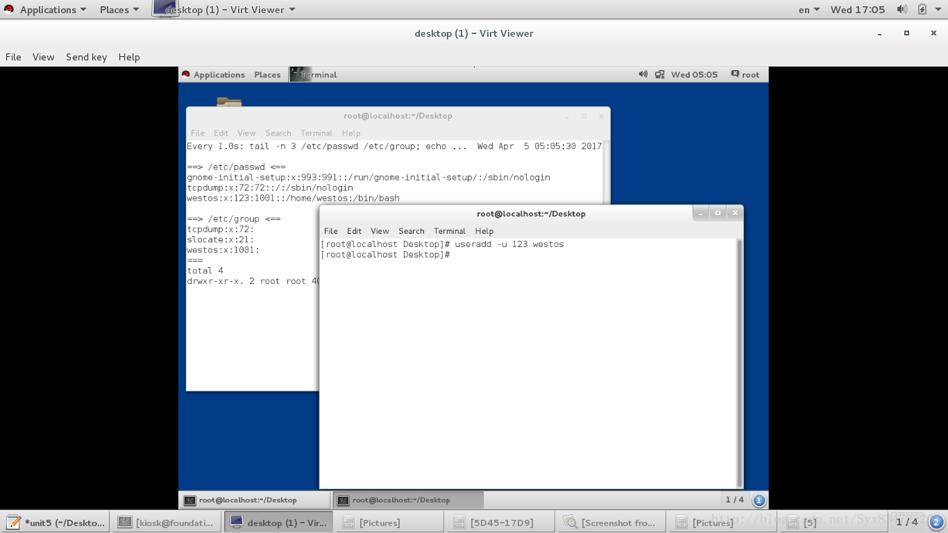This screenshot has height=533, width=948.
Task: Click the '==> /etc/passwd <==' header text
Action: click(x=236, y=167)
